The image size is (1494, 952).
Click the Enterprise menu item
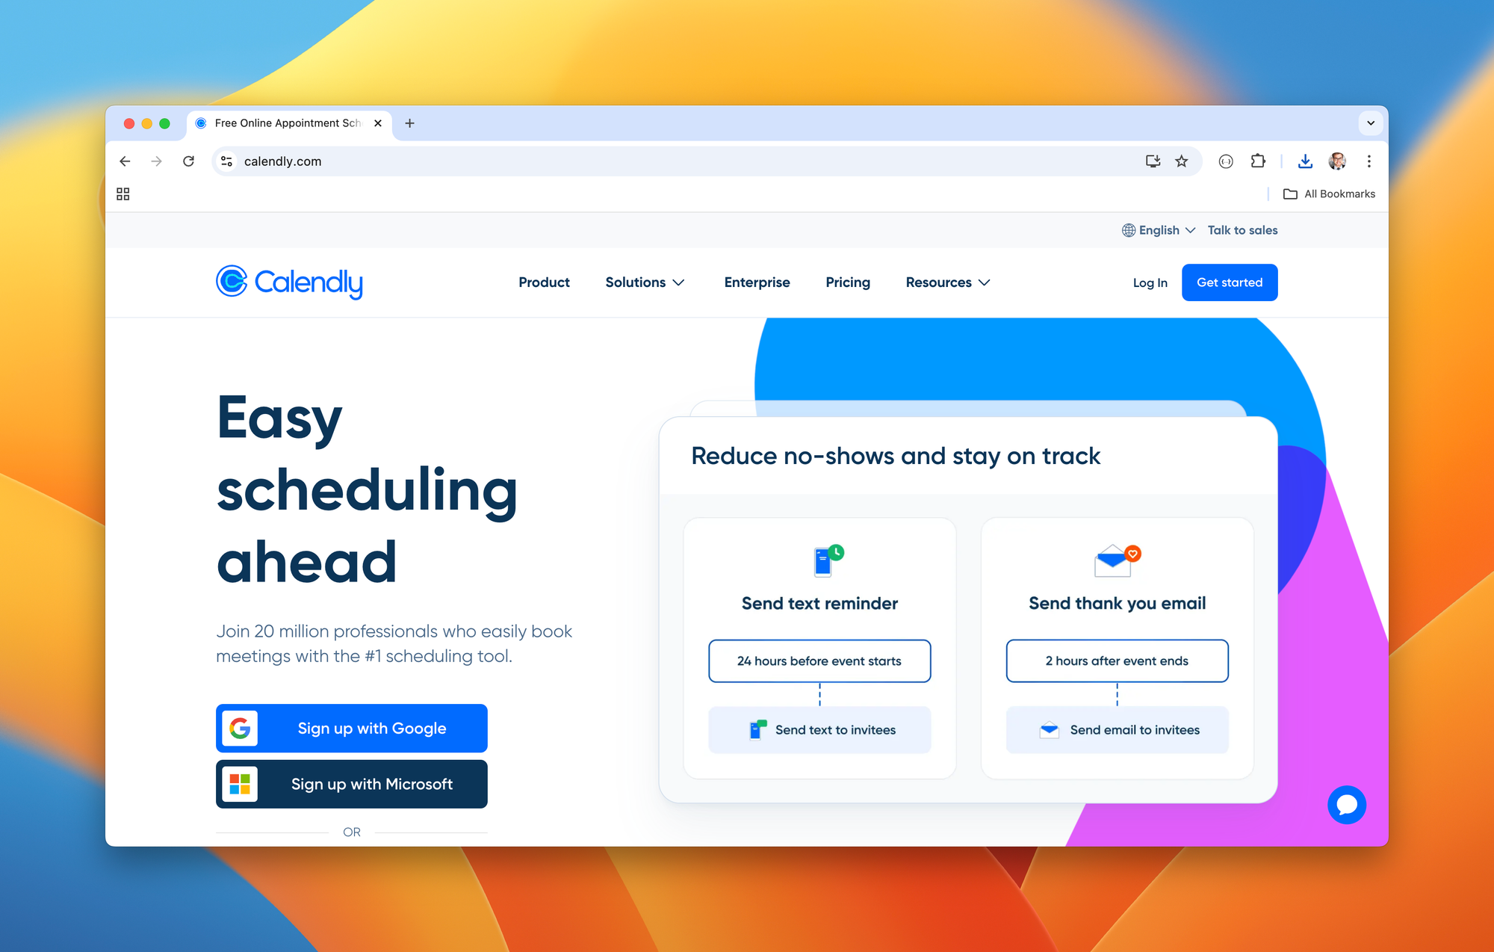click(757, 282)
